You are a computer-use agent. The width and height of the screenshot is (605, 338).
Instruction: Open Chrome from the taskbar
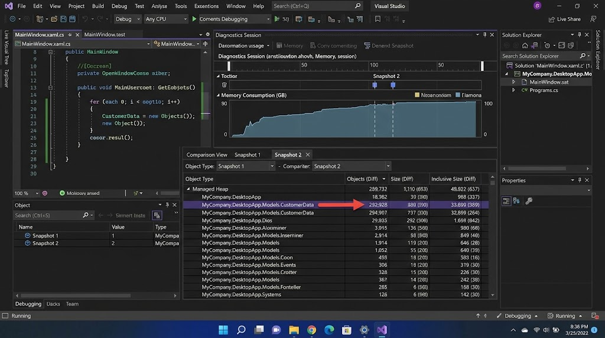(x=312, y=330)
